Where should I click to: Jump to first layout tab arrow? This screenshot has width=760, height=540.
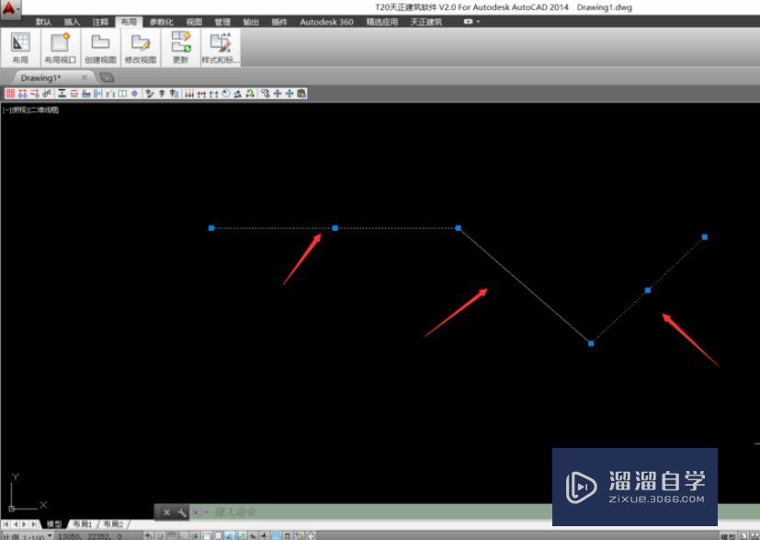[x=6, y=524]
